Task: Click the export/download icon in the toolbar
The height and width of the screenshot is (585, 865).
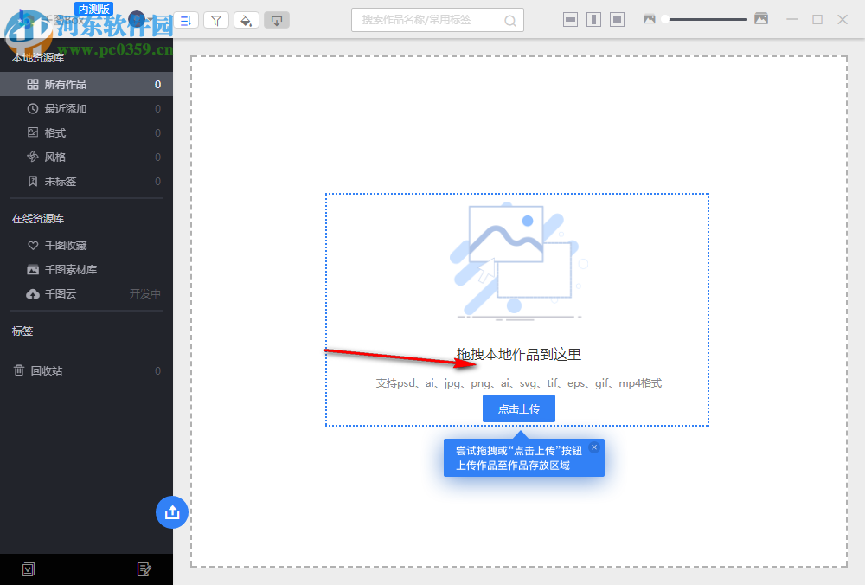Action: [x=277, y=20]
